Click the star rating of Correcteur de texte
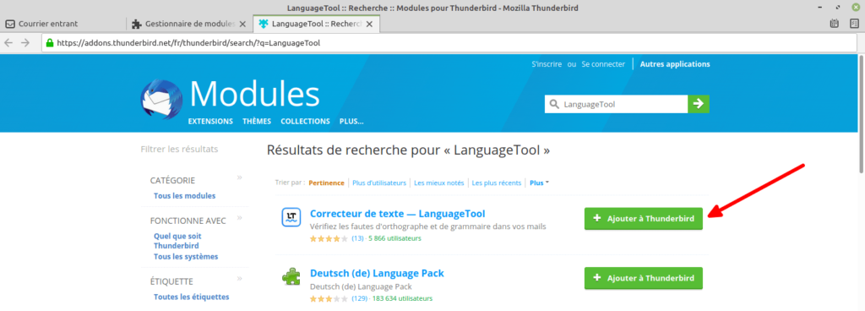Viewport: 865px width, 311px height. pyautogui.click(x=329, y=239)
